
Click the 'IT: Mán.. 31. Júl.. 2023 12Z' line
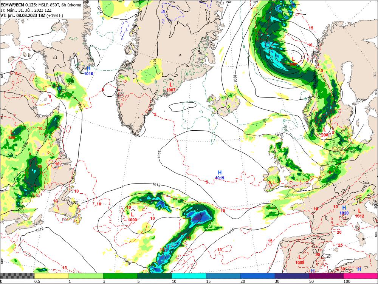27,10
